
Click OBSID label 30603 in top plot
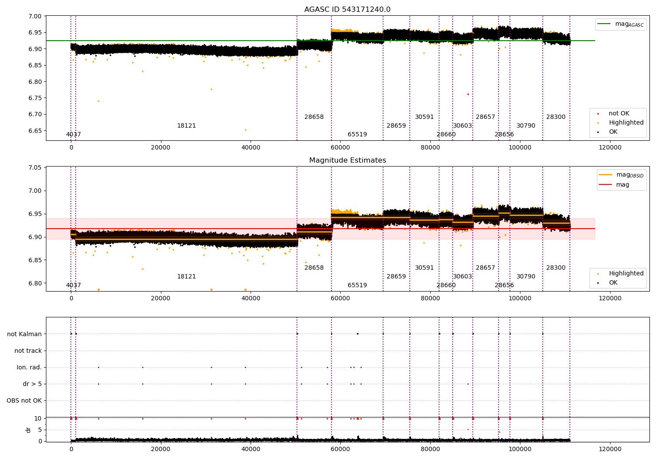462,126
